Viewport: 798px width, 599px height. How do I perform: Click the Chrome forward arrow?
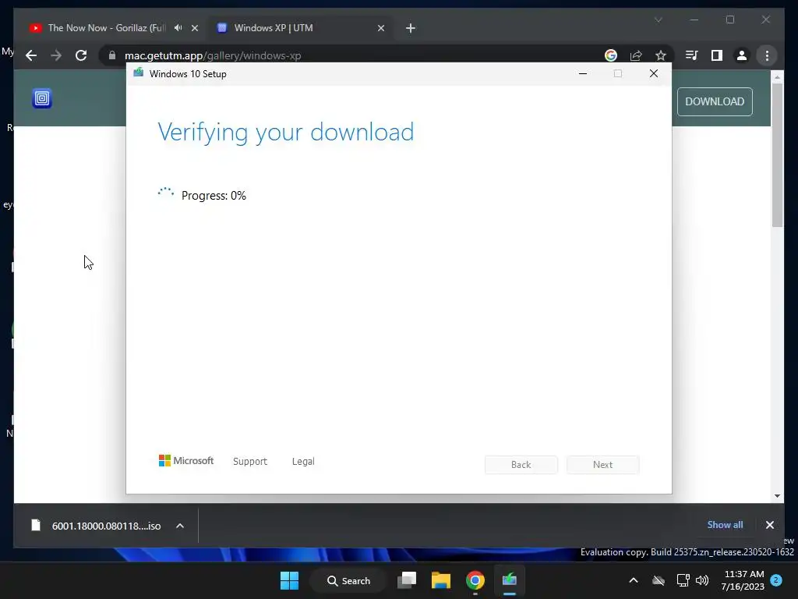pyautogui.click(x=56, y=55)
